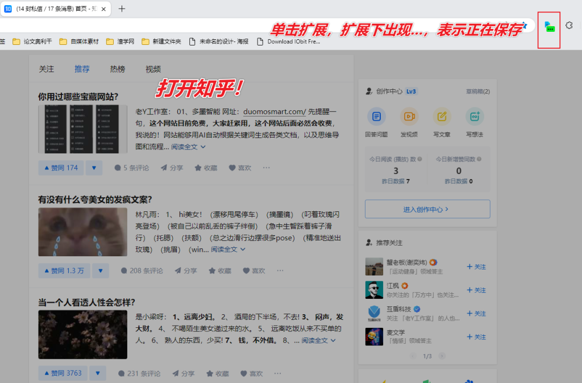Click the downvote arrow next to 赞同 3763
582x383 pixels.
(x=98, y=373)
